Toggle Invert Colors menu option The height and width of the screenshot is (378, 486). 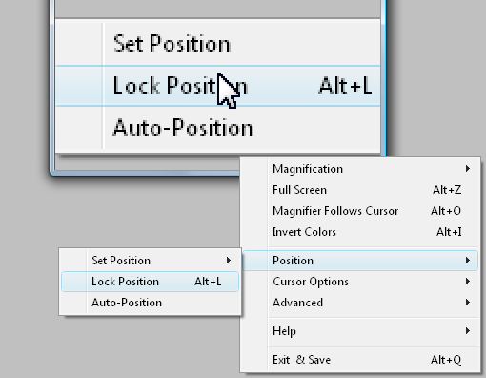click(x=360, y=232)
